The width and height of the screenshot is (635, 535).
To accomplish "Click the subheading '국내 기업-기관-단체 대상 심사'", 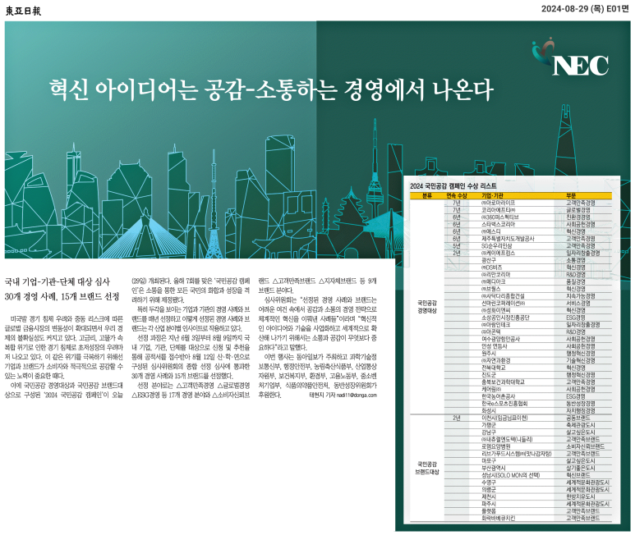I will [x=58, y=281].
